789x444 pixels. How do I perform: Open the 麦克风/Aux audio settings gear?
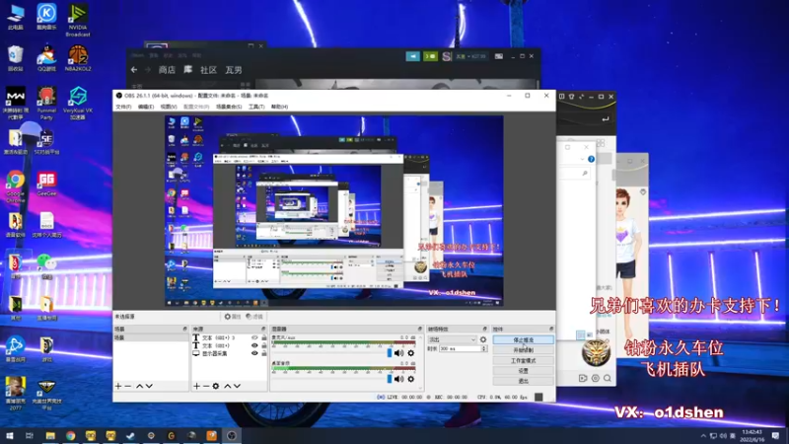click(x=411, y=353)
